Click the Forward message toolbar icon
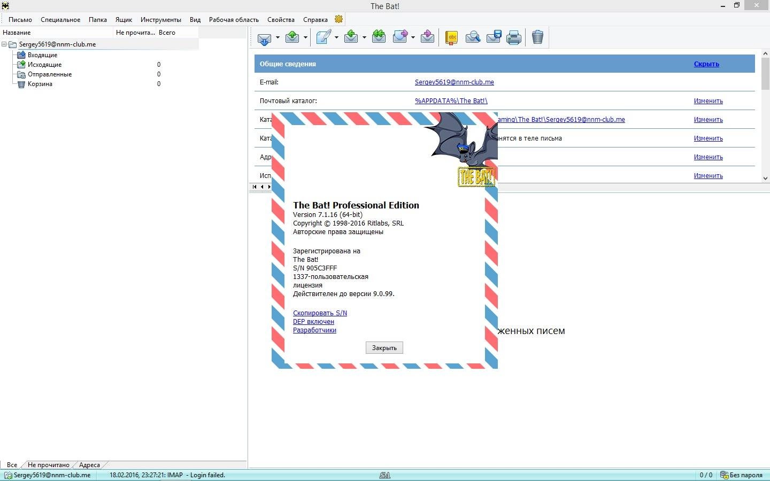 tap(400, 37)
